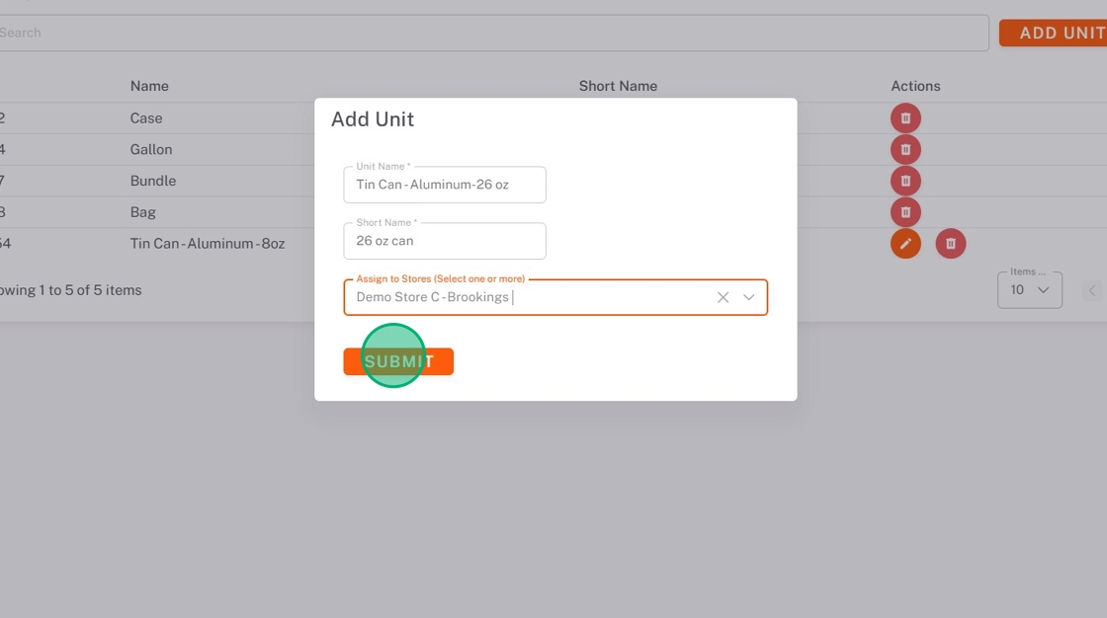Image resolution: width=1107 pixels, height=618 pixels.
Task: Sort by the Short Name column header
Action: click(618, 86)
